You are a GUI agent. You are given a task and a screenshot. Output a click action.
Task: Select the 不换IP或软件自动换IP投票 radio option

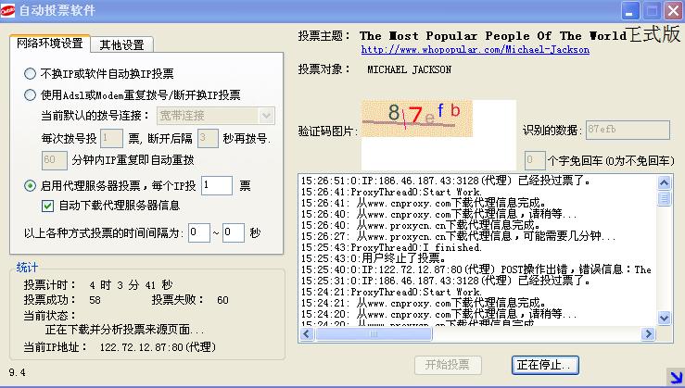click(30, 73)
